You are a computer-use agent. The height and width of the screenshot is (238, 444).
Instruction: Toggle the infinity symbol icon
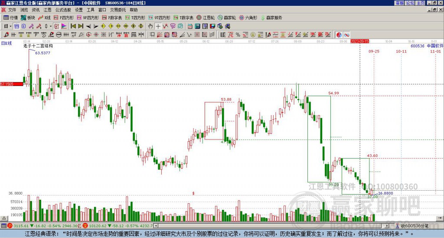(346, 35)
